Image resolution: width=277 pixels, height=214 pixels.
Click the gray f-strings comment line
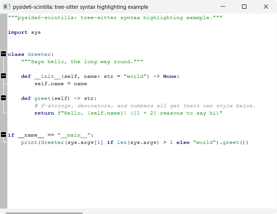tap(145, 106)
